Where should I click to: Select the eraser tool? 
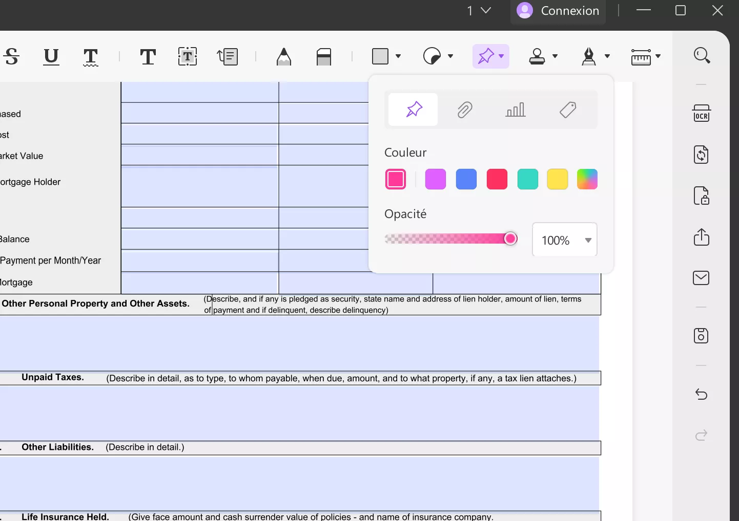coord(324,57)
